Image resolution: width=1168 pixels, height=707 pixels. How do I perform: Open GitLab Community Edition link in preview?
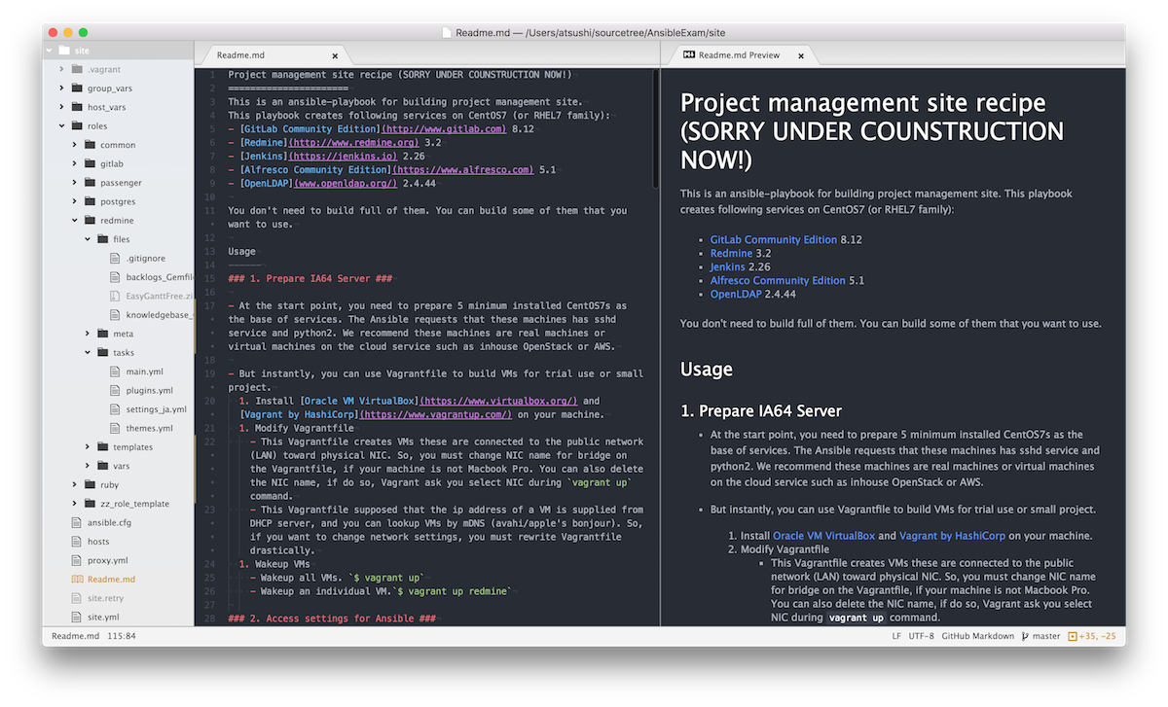coord(773,239)
